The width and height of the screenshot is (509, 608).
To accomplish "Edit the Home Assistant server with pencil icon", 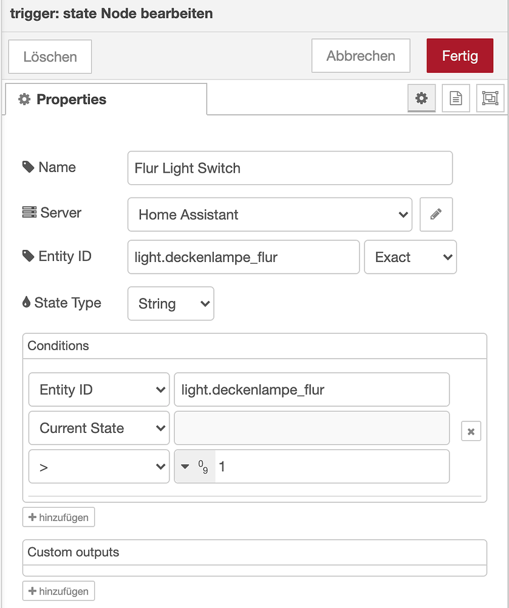I will pos(436,214).
